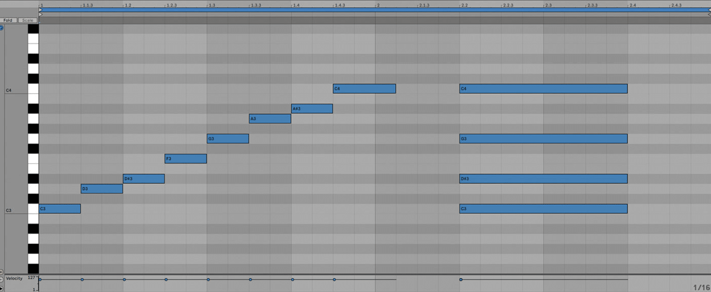
Task: Toggle the Fold button
Action: click(8, 20)
